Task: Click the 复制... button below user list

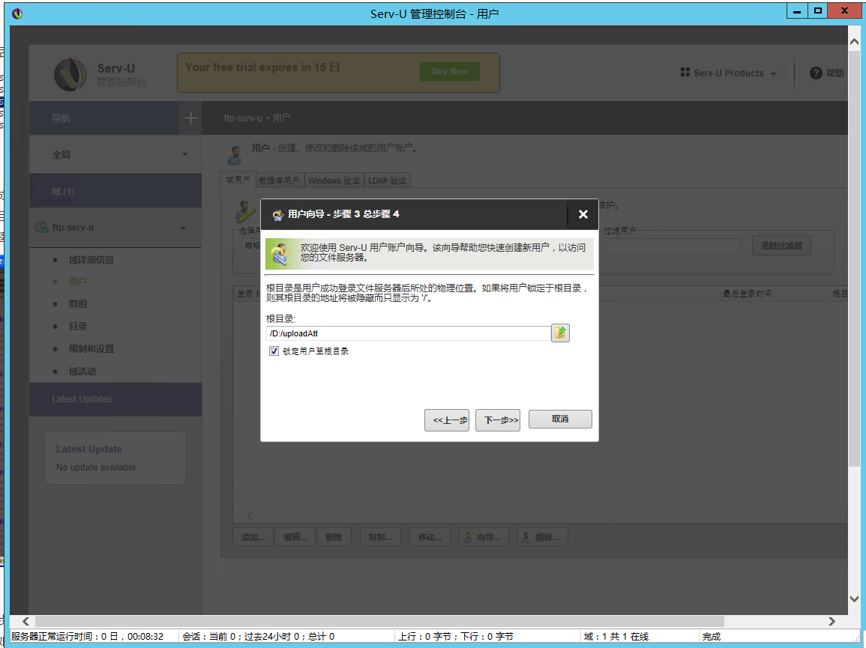Action: [x=380, y=537]
